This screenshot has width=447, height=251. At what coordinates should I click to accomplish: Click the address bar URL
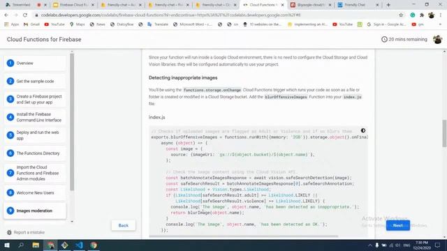[170, 15]
